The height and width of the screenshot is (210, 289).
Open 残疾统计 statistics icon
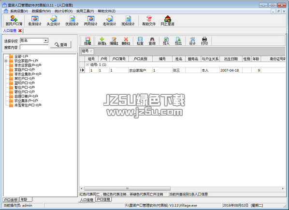coord(128,21)
